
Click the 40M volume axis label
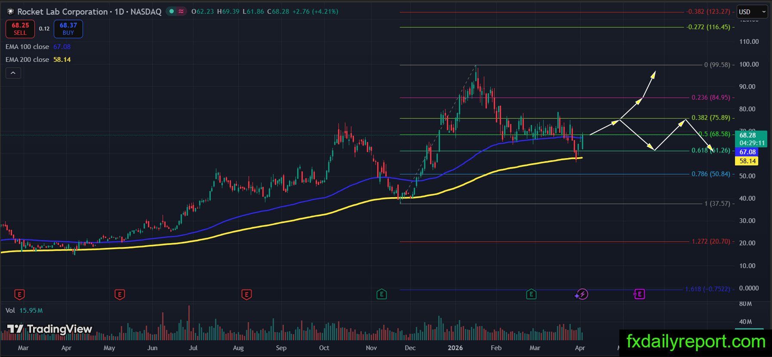point(745,322)
